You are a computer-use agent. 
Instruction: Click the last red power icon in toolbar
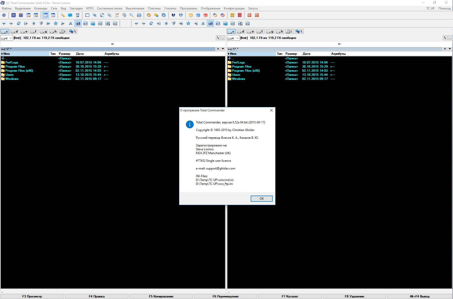pos(257,15)
